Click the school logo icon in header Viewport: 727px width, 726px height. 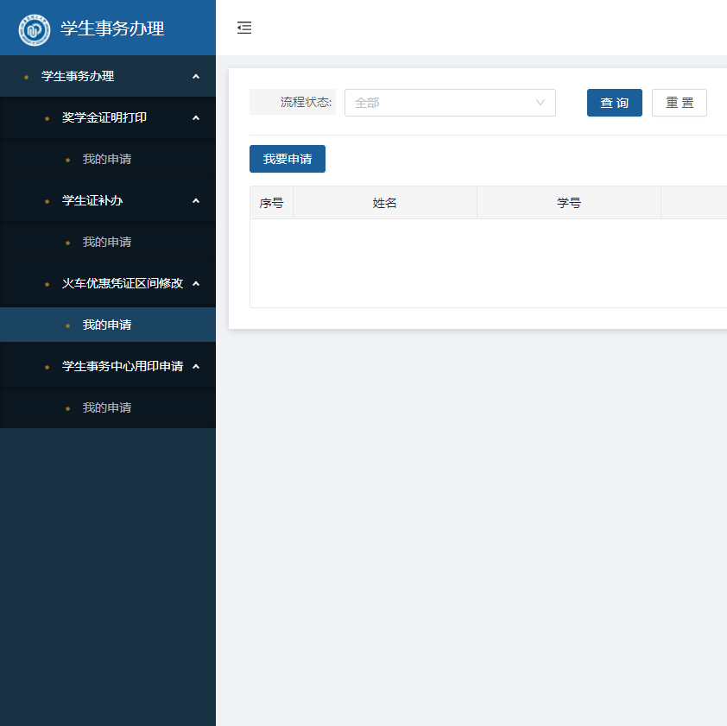(x=35, y=28)
